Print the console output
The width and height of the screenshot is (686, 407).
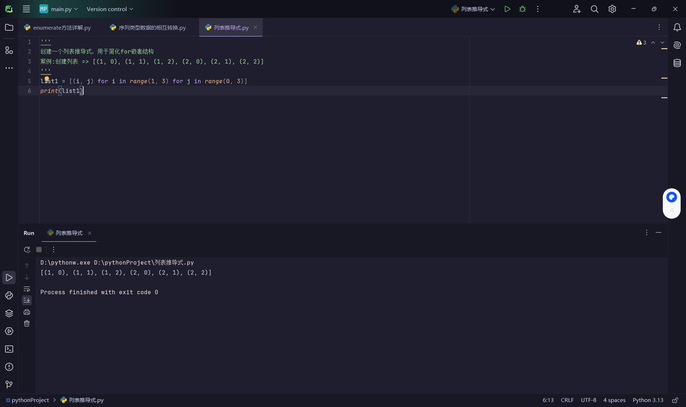[x=27, y=312]
